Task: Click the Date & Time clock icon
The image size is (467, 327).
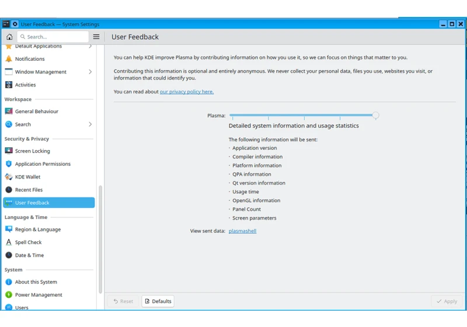Action: coord(9,255)
